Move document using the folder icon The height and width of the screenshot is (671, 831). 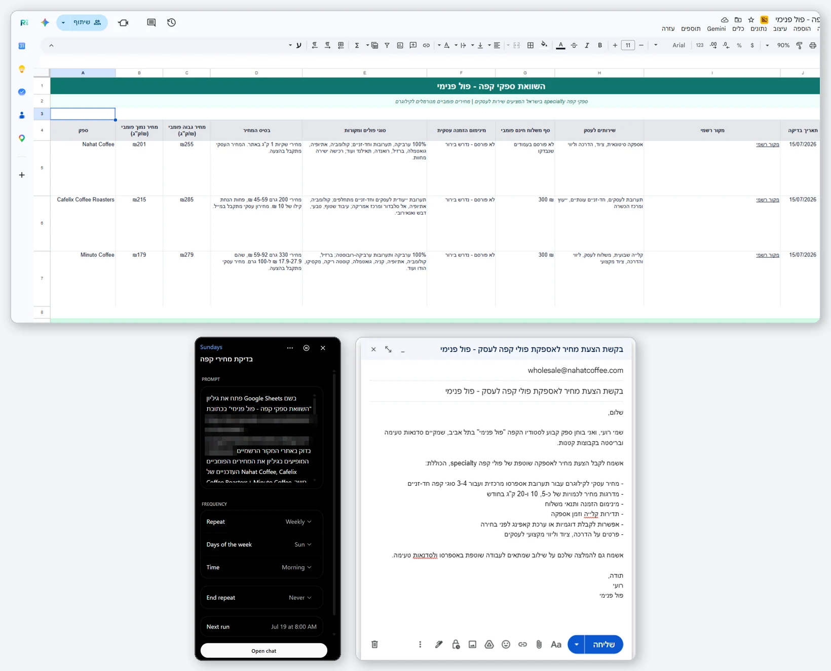[x=738, y=20]
